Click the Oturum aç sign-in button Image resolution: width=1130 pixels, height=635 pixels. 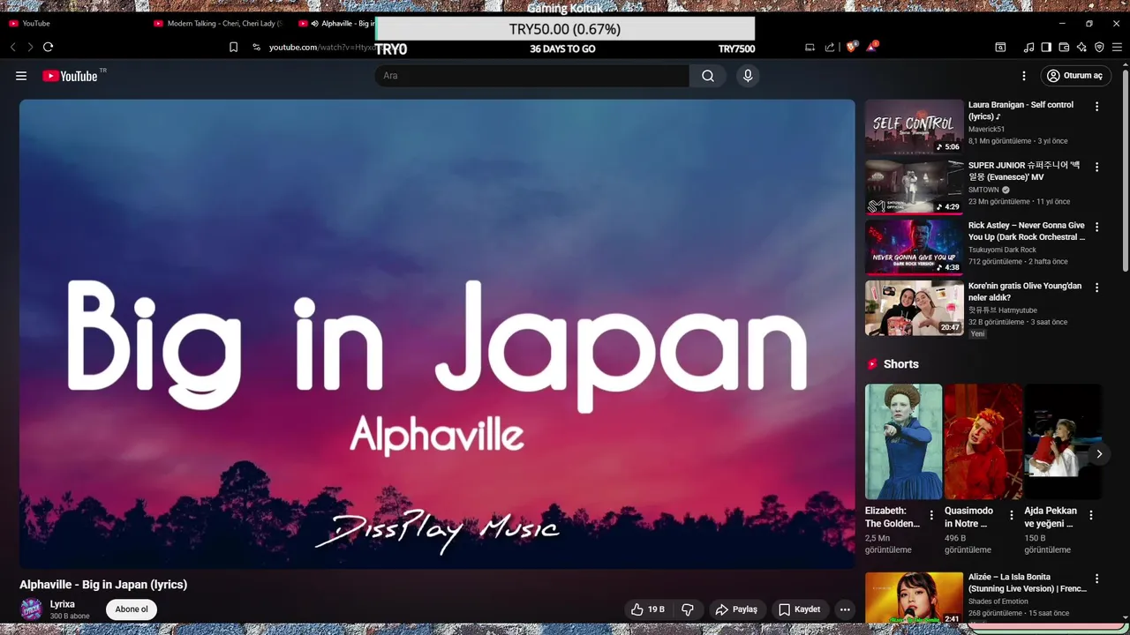click(x=1075, y=76)
